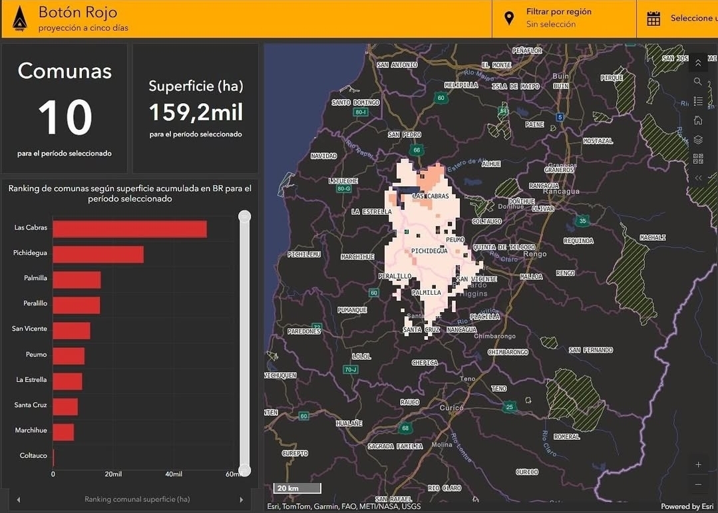Open the map search tool
The width and height of the screenshot is (718, 513).
[697, 82]
